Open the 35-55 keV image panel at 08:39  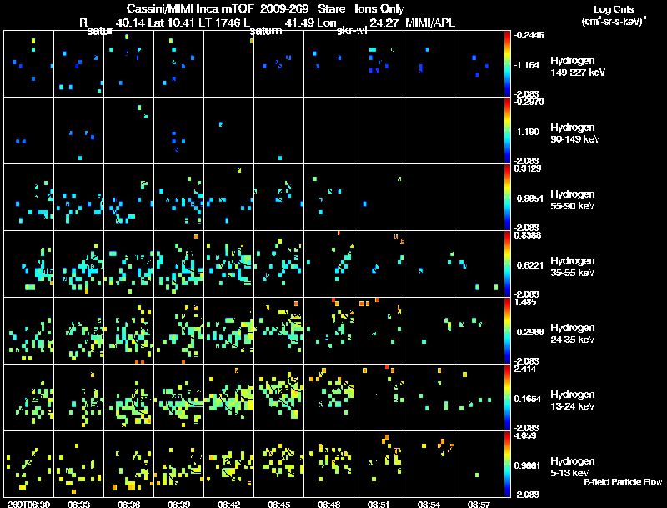[178, 264]
